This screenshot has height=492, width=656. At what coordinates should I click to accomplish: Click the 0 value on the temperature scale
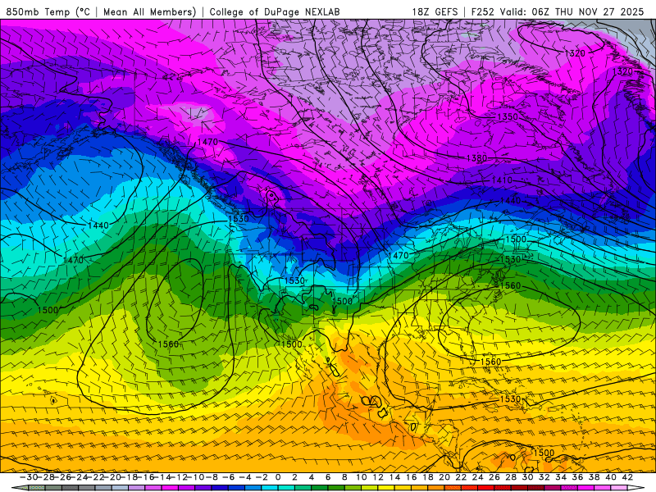click(x=278, y=477)
